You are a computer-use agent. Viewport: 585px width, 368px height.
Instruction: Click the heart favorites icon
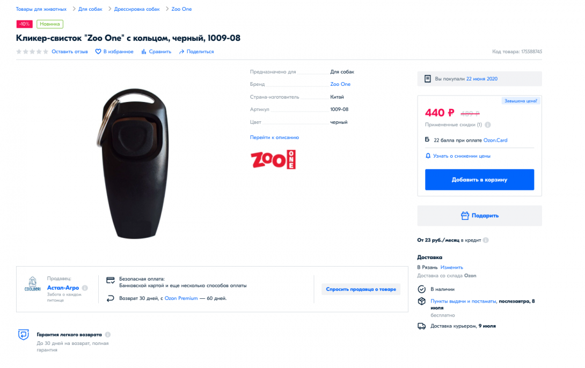pos(98,51)
